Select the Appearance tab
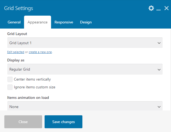Screen dimensions: 171x132 coord(38,22)
